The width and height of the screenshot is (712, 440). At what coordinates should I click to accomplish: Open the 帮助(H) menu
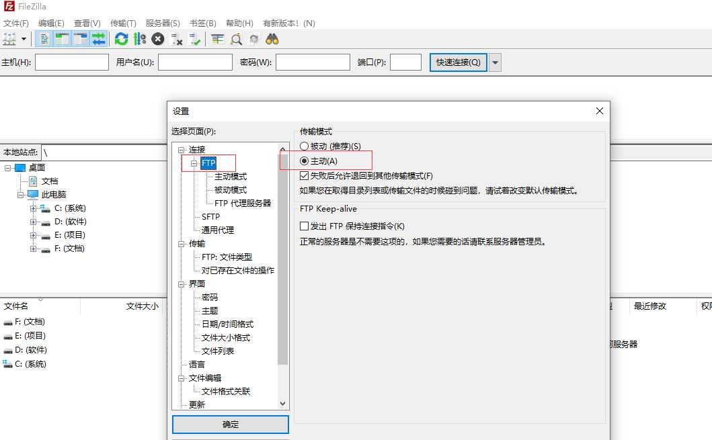[x=239, y=23]
